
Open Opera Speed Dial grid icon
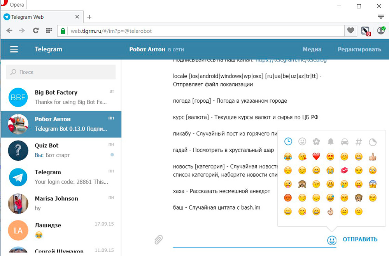tap(49, 30)
